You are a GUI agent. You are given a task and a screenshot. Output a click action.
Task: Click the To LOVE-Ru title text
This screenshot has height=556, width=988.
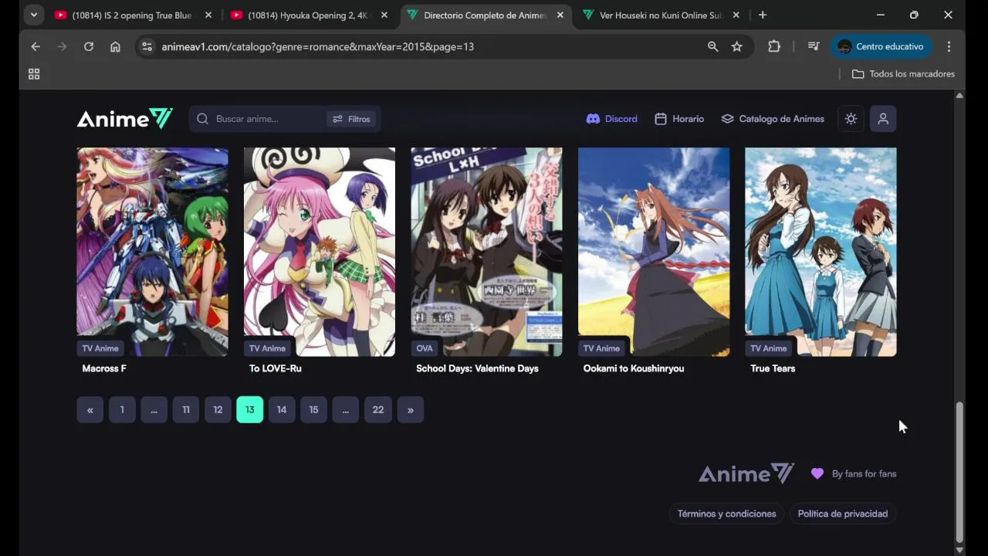tap(276, 368)
